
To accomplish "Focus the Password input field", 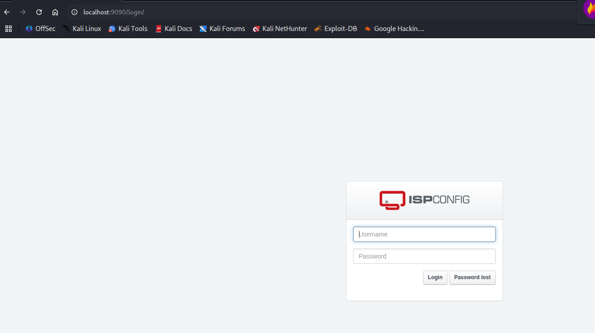I will (424, 256).
